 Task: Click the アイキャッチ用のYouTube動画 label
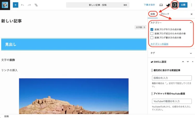pos(169,94)
